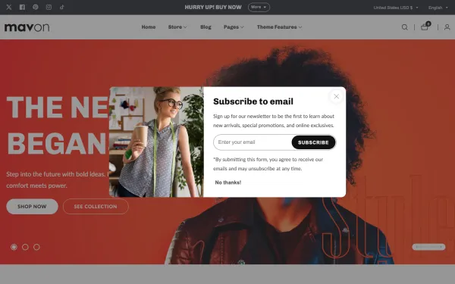The height and width of the screenshot is (284, 455).
Task: Expand the Pages menu
Action: [x=234, y=27]
